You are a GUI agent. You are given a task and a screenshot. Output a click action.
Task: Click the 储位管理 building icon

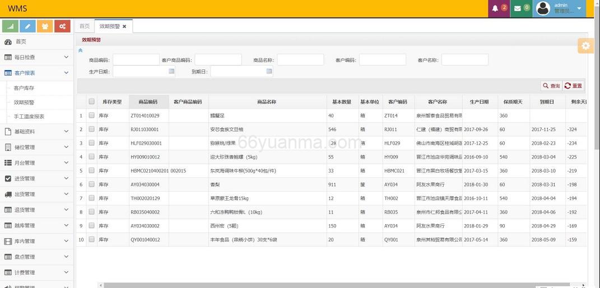[x=8, y=147]
